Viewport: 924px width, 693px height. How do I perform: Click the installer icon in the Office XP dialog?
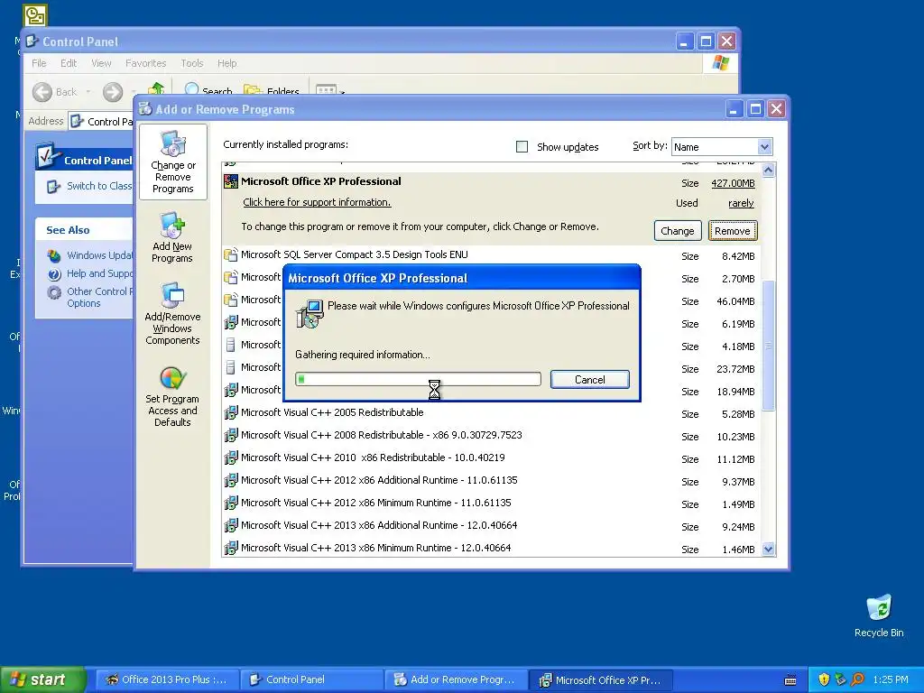(310, 313)
